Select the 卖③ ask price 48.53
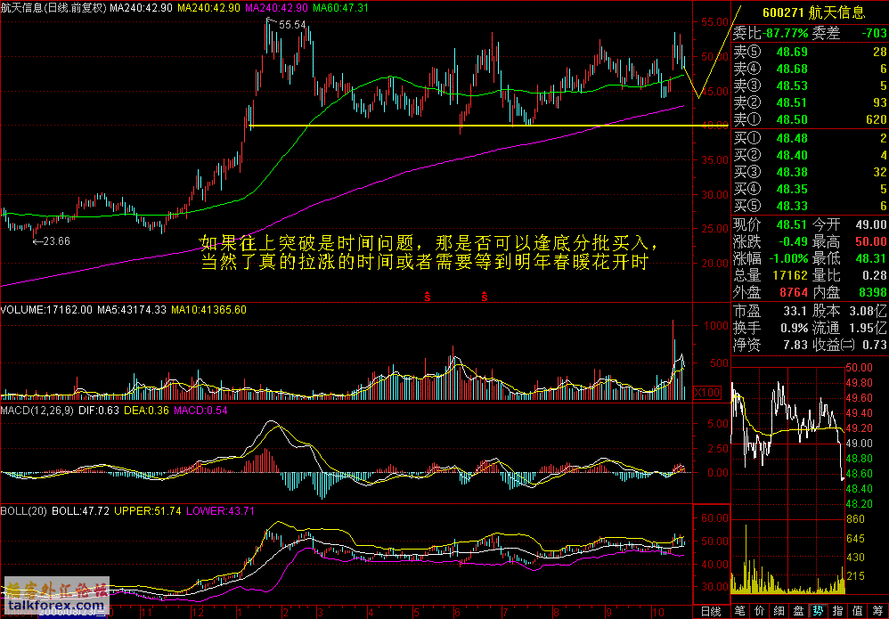This screenshot has height=619, width=889. pos(792,86)
